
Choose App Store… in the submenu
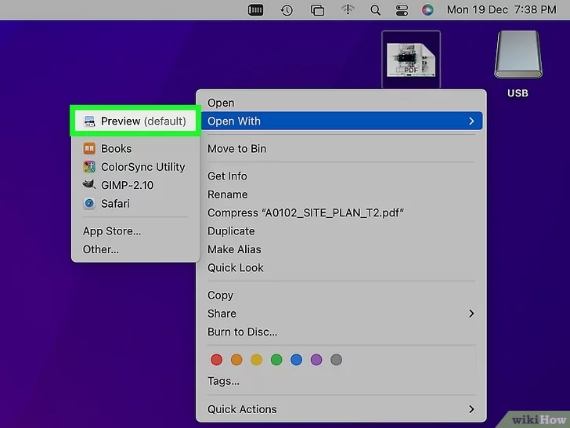click(135, 231)
